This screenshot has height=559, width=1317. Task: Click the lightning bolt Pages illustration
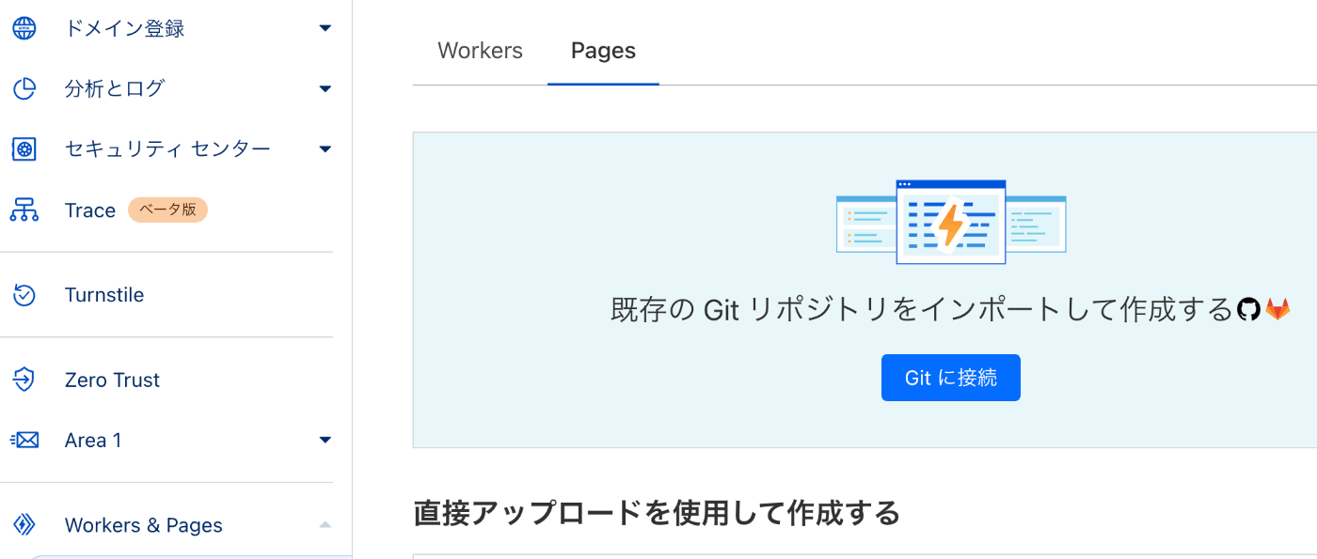[x=951, y=223]
